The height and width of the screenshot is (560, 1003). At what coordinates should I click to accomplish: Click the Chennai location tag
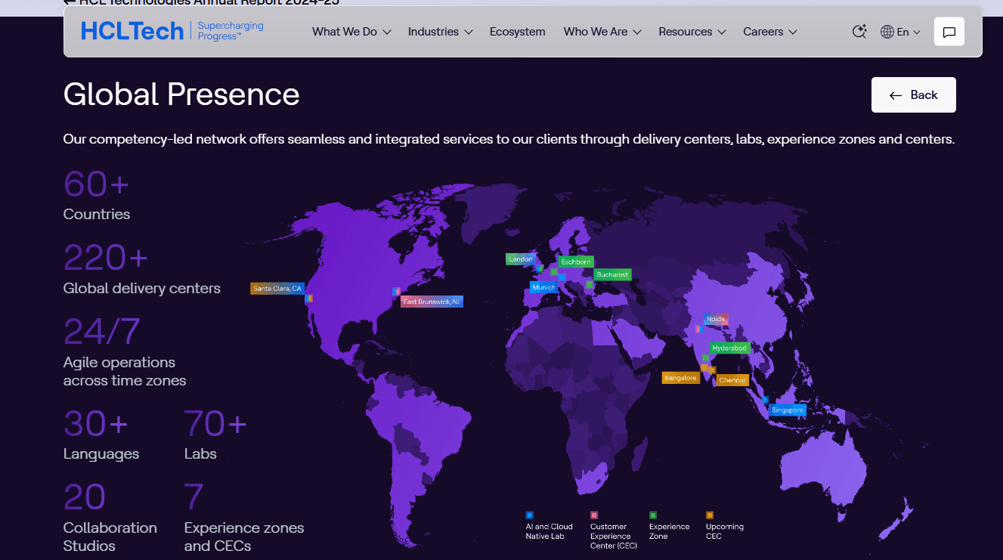coord(732,380)
